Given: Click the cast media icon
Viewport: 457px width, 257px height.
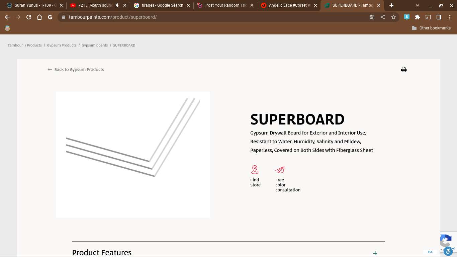Looking at the screenshot, I should 428,17.
